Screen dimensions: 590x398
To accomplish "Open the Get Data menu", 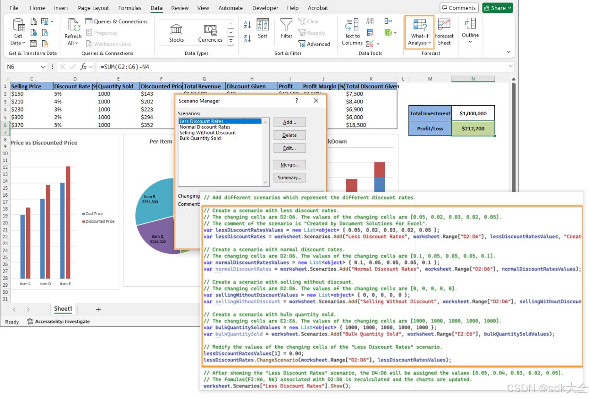I will tap(18, 32).
